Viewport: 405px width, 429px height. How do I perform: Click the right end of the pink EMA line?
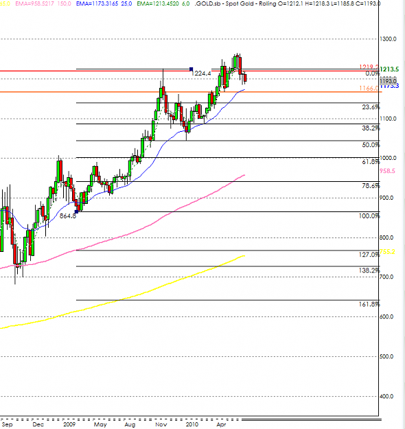pyautogui.click(x=244, y=175)
